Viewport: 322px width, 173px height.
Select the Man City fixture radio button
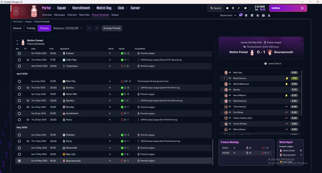pyautogui.click(x=19, y=81)
